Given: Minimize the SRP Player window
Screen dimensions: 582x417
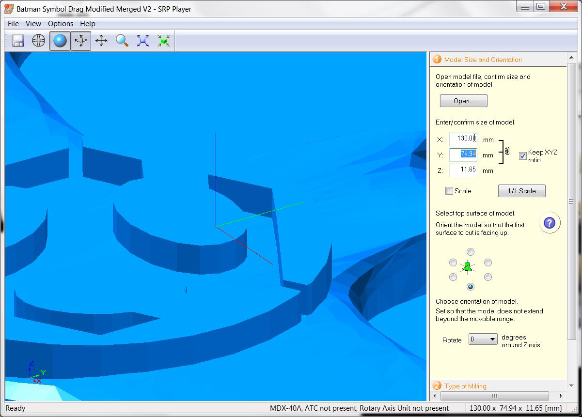Looking at the screenshot, I should point(524,7).
